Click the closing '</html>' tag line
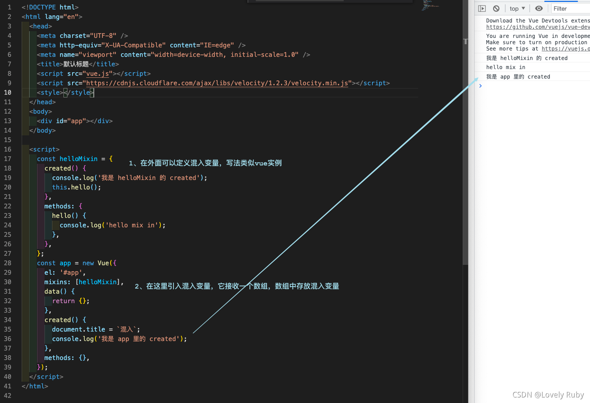 [x=35, y=386]
